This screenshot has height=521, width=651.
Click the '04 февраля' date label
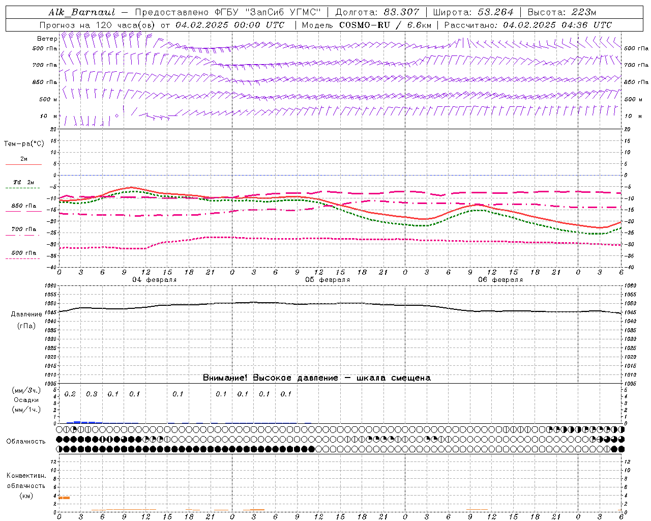click(x=155, y=280)
